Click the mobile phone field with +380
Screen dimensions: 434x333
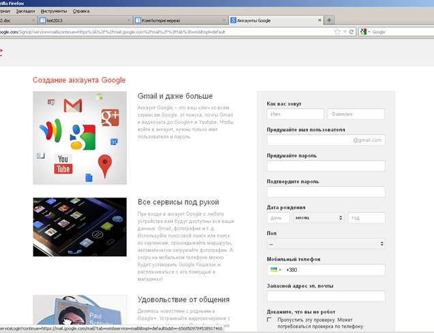click(325, 270)
